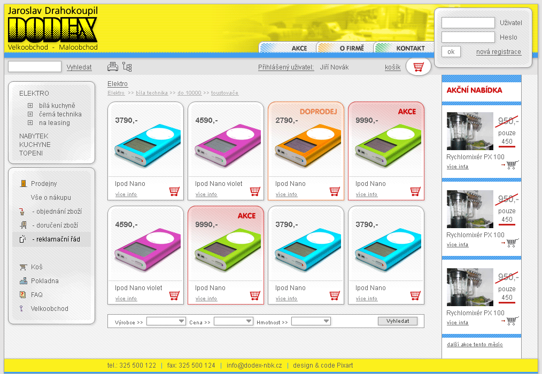Click the Uživatel input field
The width and height of the screenshot is (542, 374).
click(468, 23)
